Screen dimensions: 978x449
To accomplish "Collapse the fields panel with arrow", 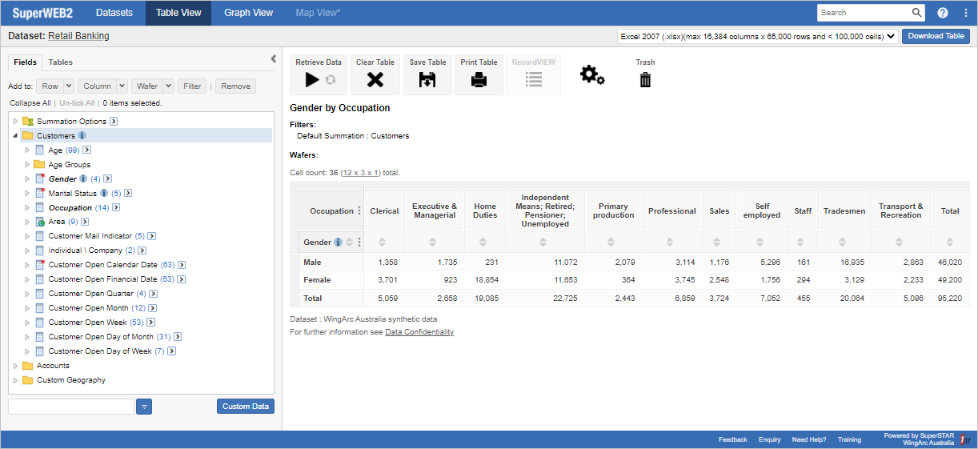I will click(274, 59).
